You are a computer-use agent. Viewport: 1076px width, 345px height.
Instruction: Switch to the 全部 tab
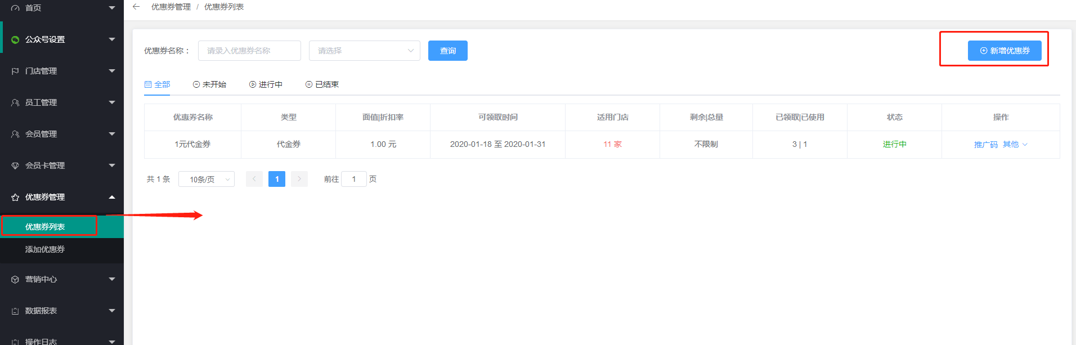point(157,84)
